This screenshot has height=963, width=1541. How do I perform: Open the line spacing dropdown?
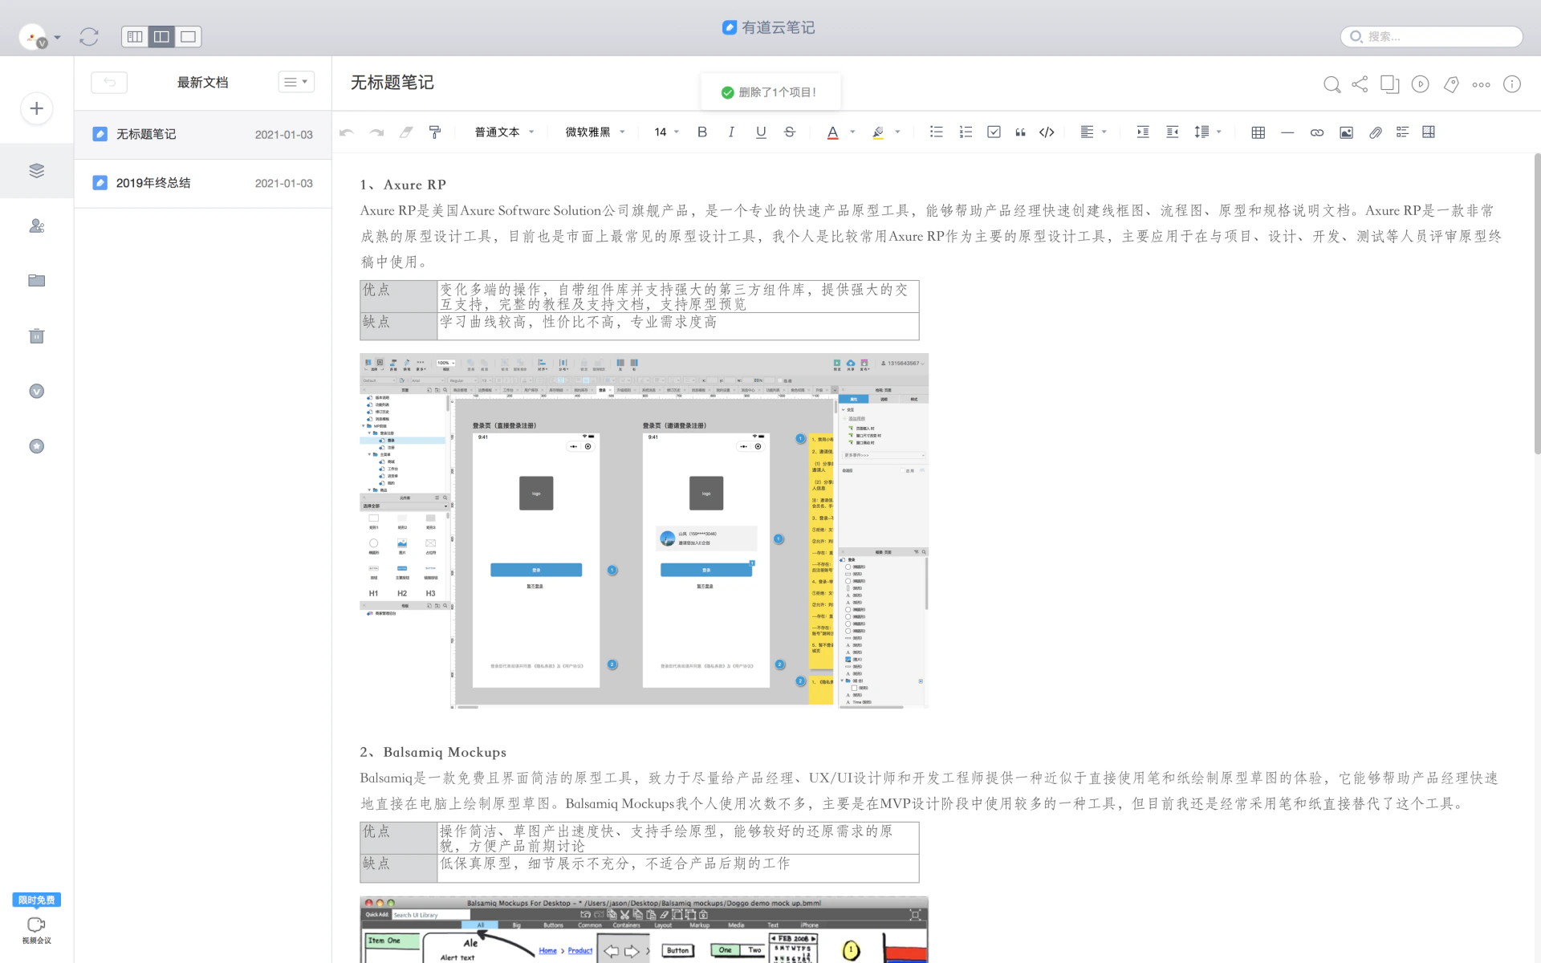coord(1207,132)
